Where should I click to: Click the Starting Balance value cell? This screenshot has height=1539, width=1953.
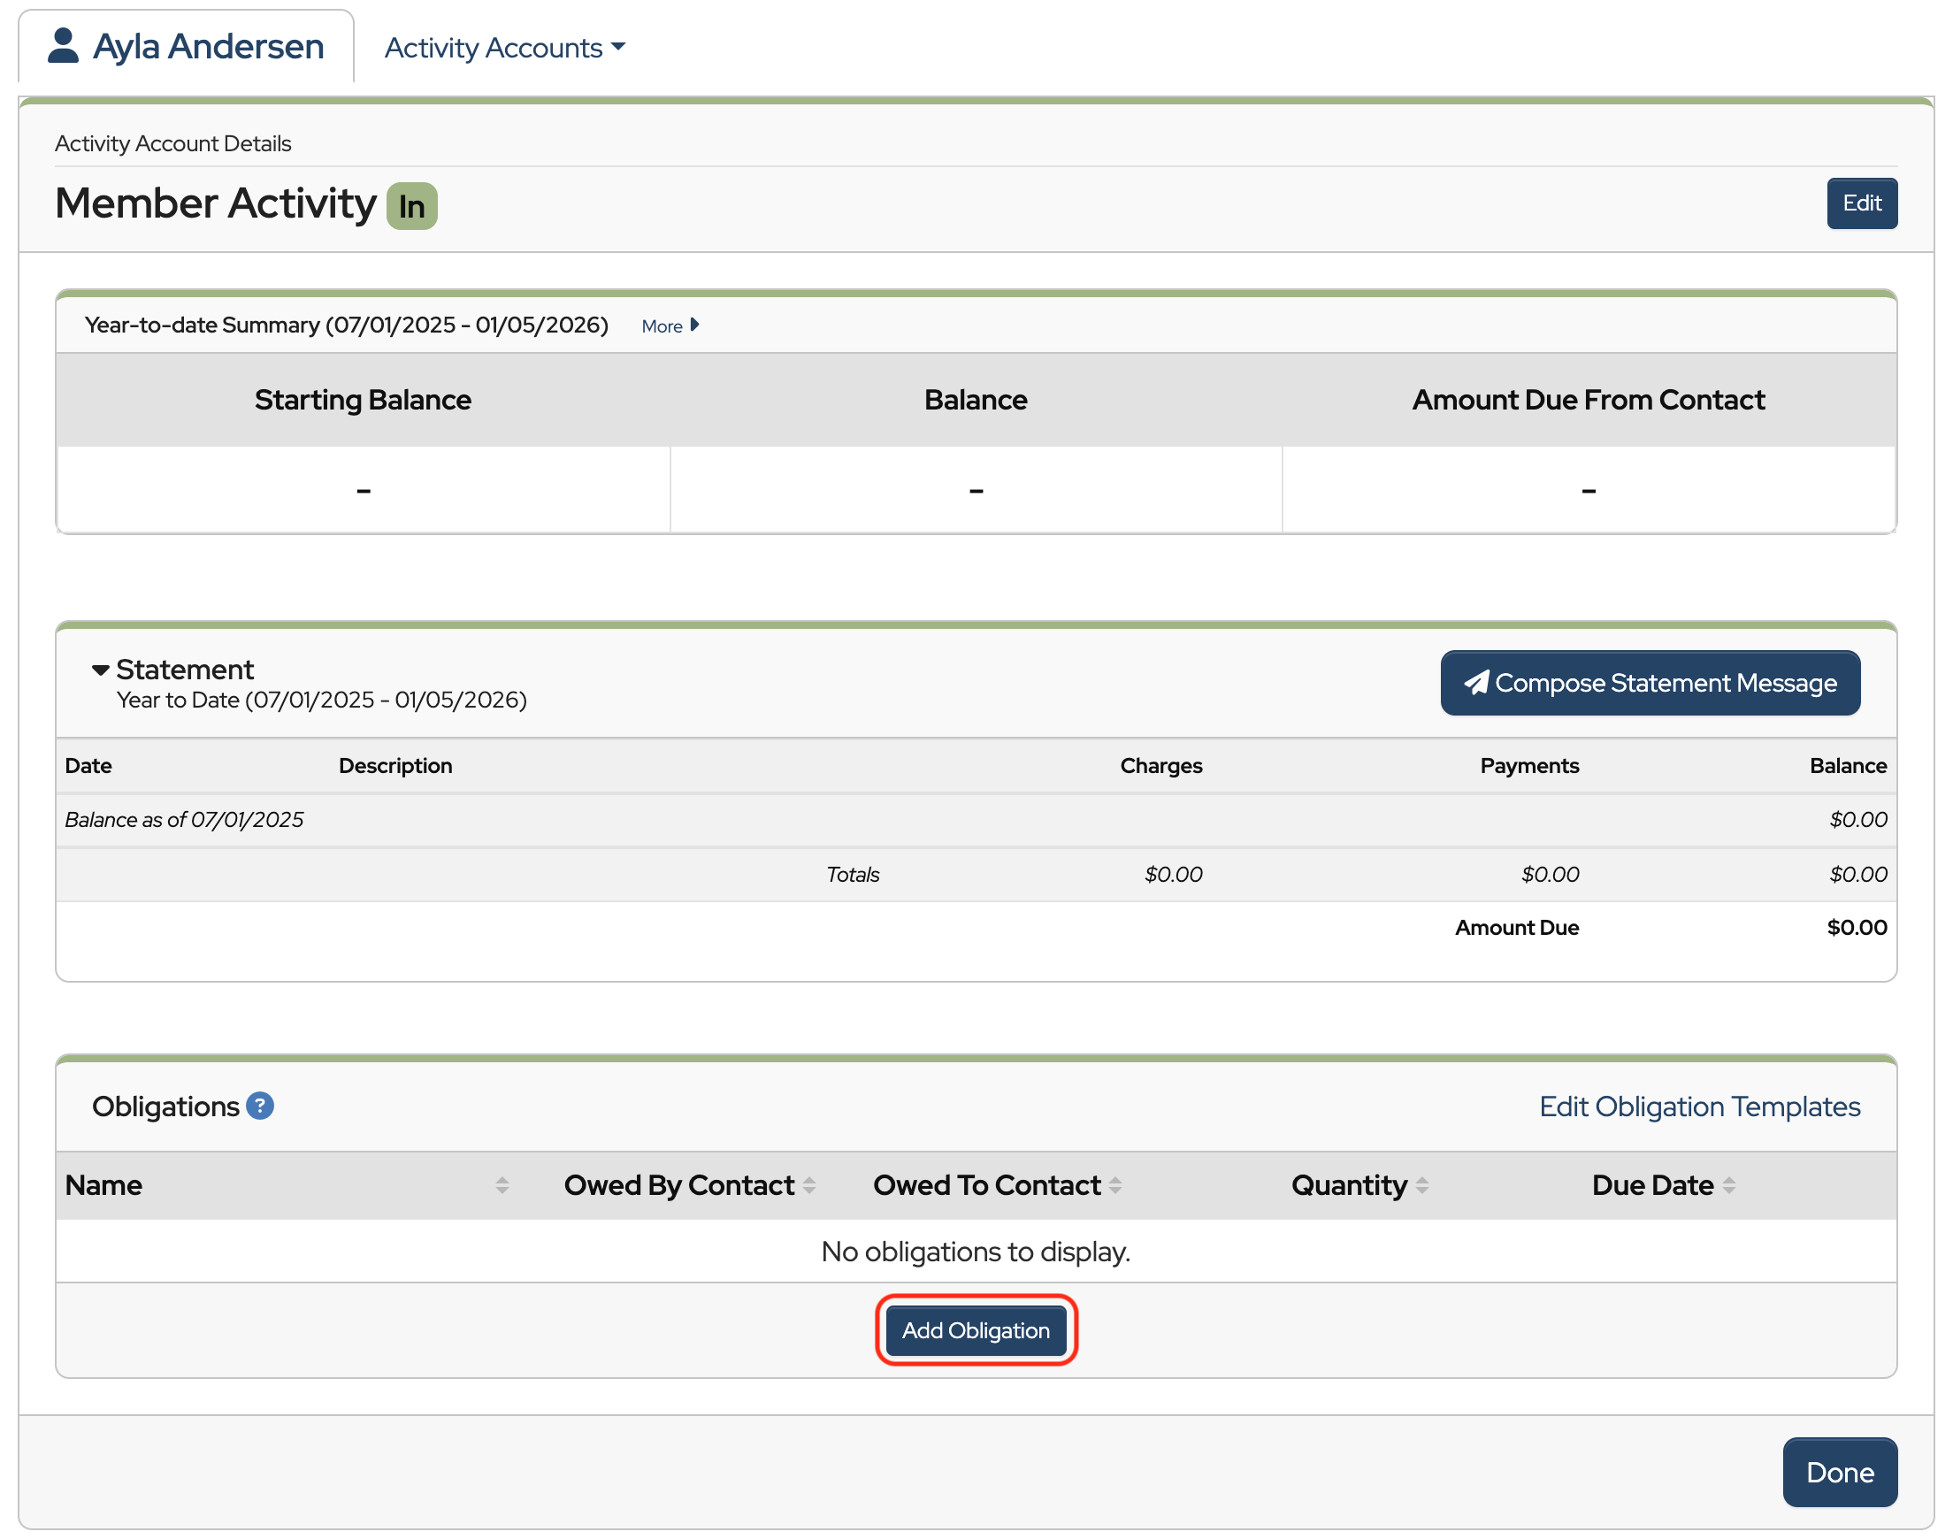click(363, 489)
